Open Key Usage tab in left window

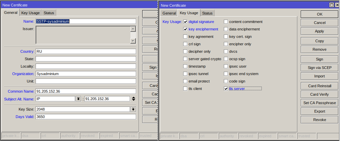[30, 13]
